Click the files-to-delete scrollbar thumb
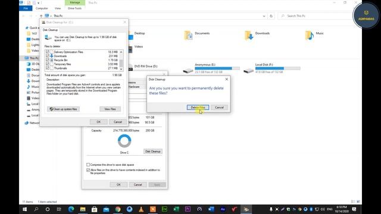 point(121,63)
